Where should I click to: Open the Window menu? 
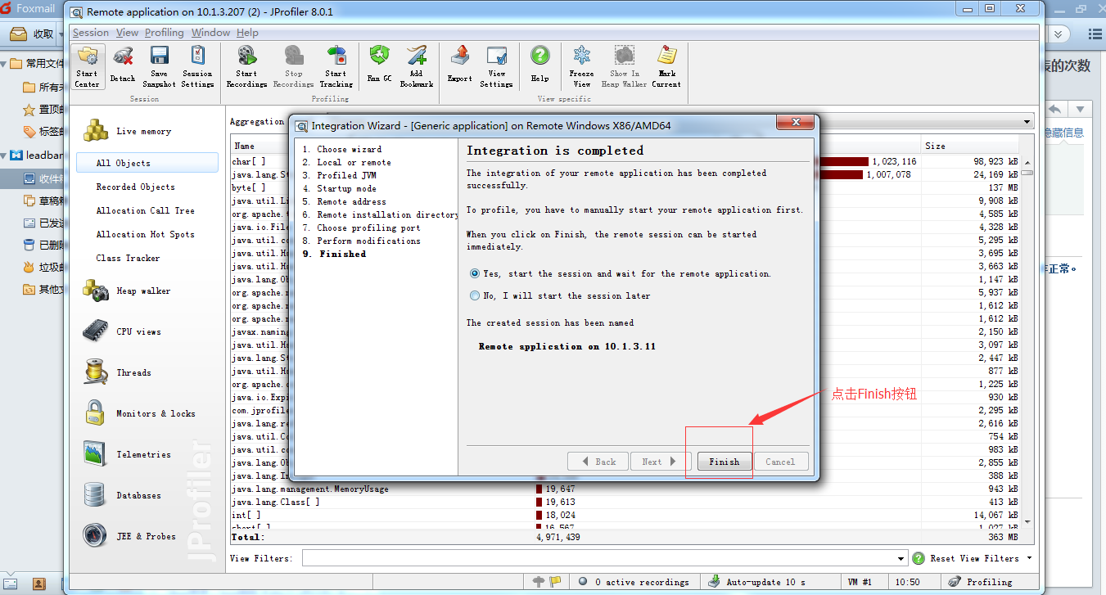pyautogui.click(x=210, y=33)
